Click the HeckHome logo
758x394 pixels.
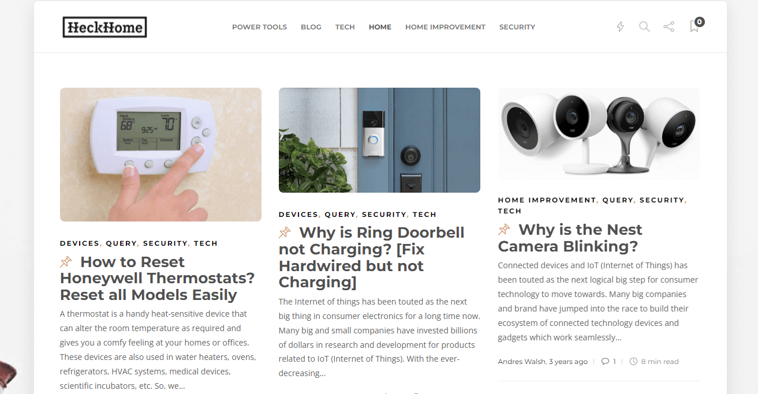click(104, 27)
